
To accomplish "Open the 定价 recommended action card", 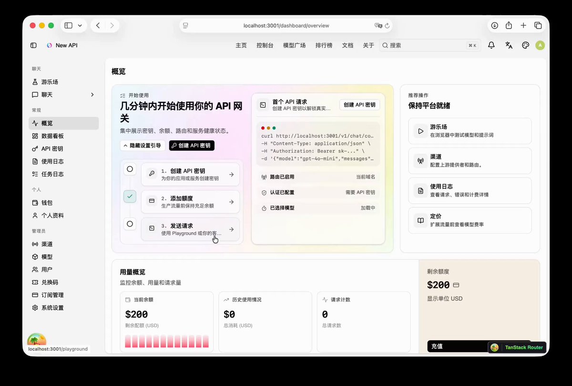I will [470, 220].
